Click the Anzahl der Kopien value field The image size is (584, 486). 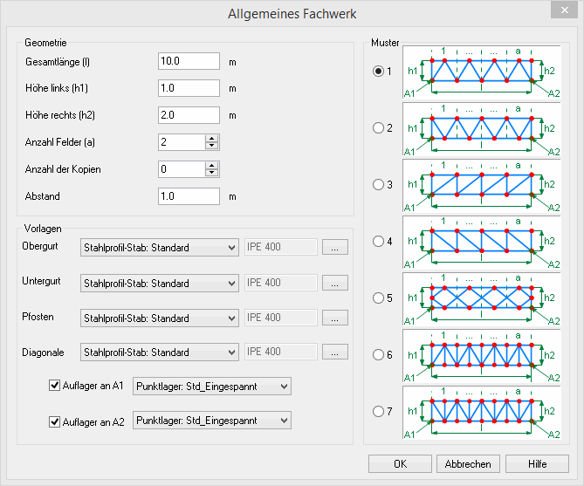[x=182, y=169]
